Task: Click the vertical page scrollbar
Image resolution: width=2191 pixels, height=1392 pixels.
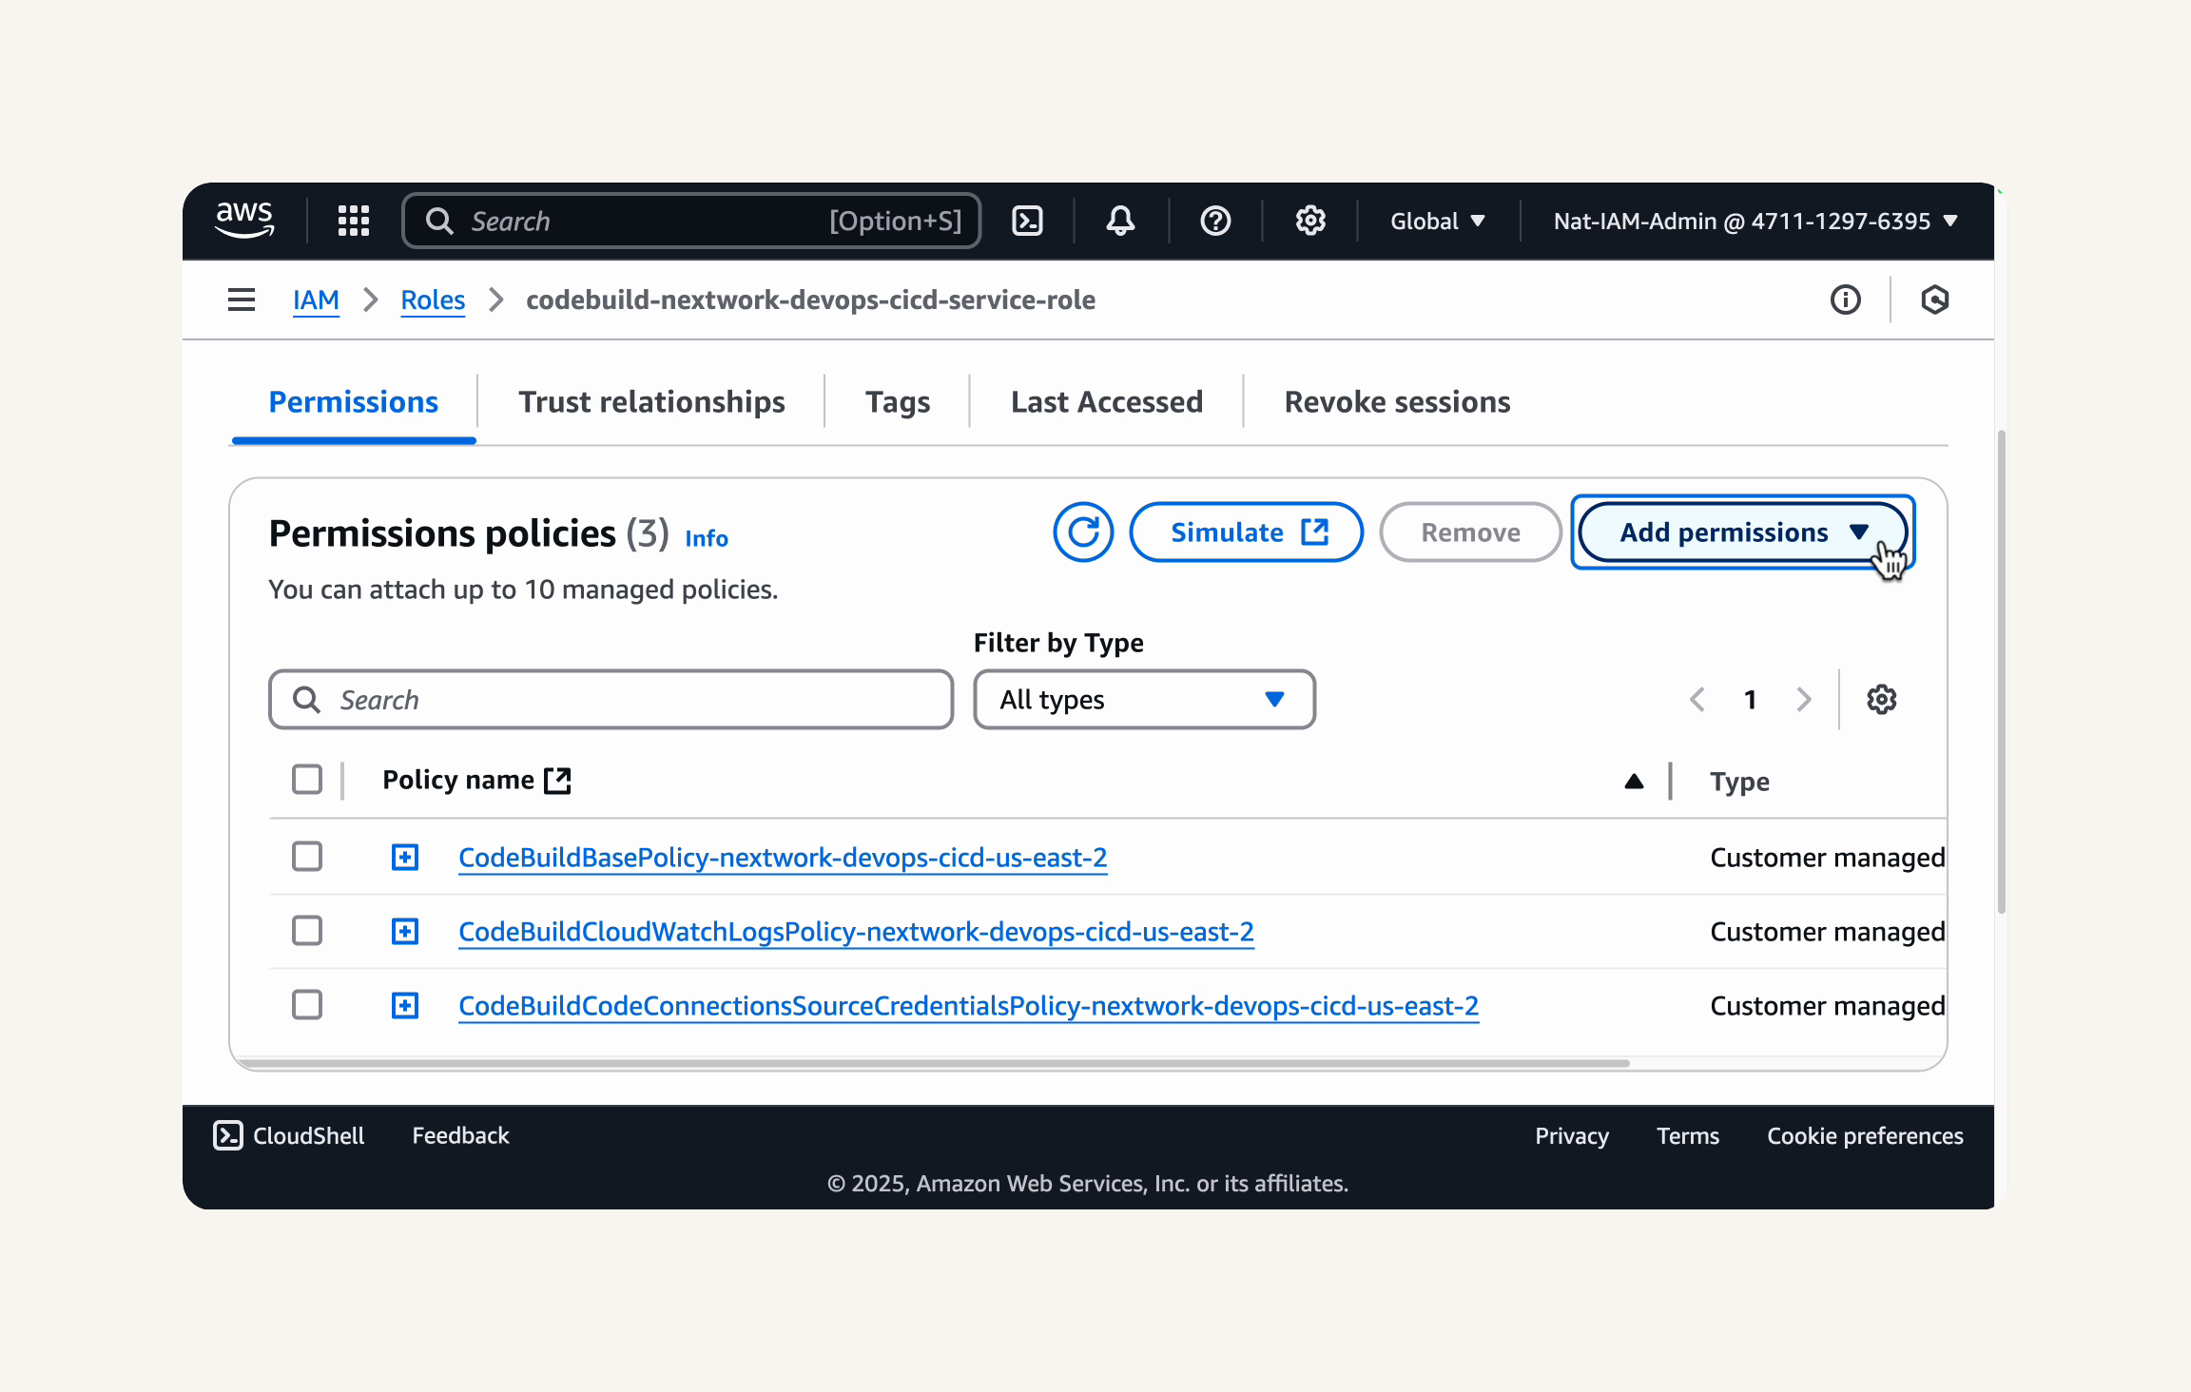Action: [2002, 670]
